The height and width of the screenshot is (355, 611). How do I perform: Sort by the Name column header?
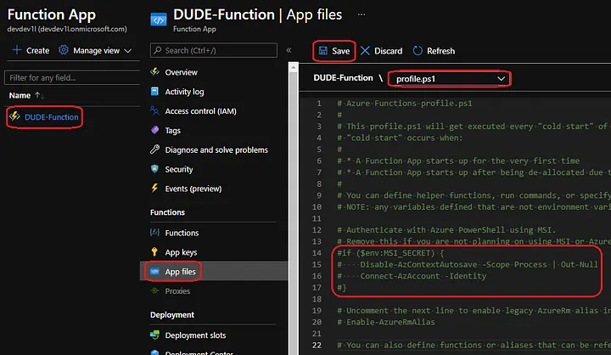(20, 96)
